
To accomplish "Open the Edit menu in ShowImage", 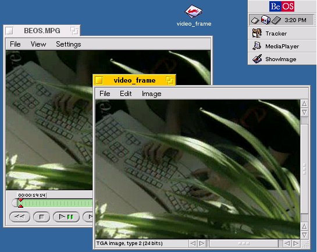I will (126, 94).
